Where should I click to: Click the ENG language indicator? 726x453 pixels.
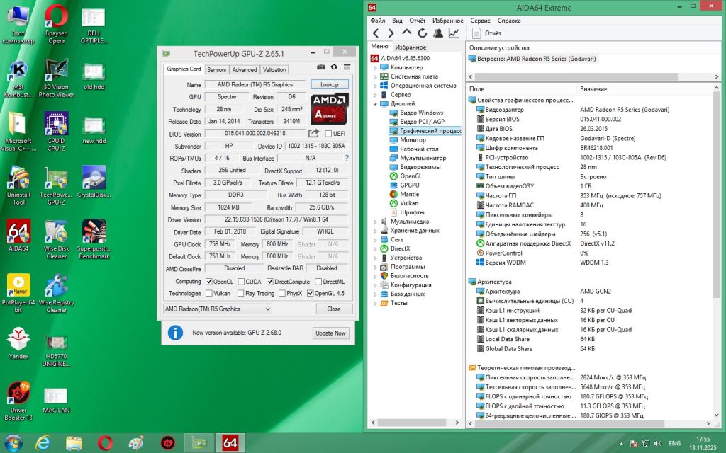(x=675, y=443)
